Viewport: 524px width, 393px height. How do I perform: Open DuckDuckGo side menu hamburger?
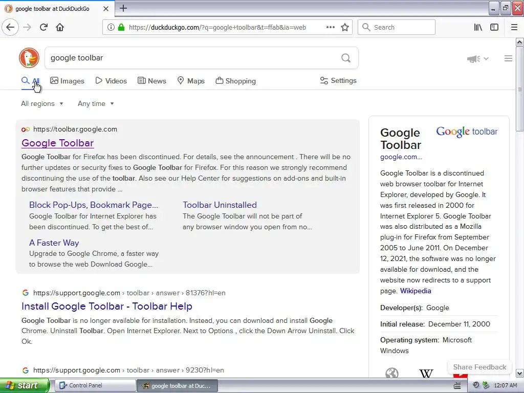tap(508, 58)
